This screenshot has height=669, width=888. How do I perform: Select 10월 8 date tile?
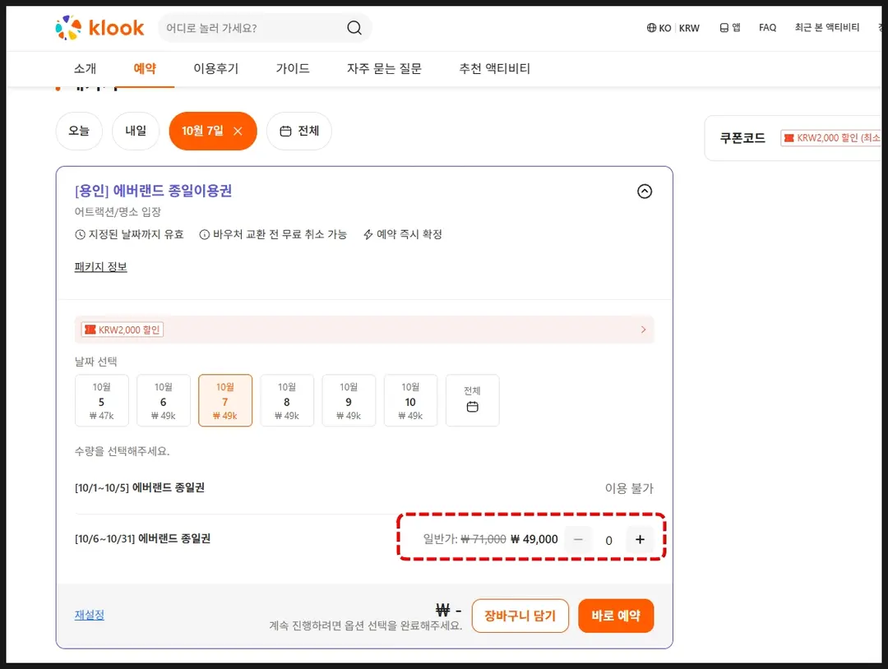[x=287, y=400]
